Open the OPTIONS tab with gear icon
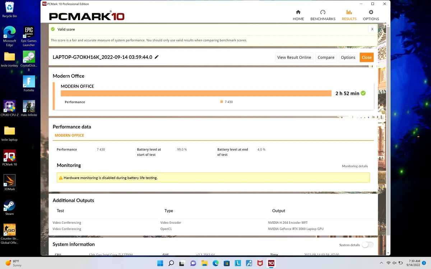This screenshot has width=431, height=269. pos(371,15)
